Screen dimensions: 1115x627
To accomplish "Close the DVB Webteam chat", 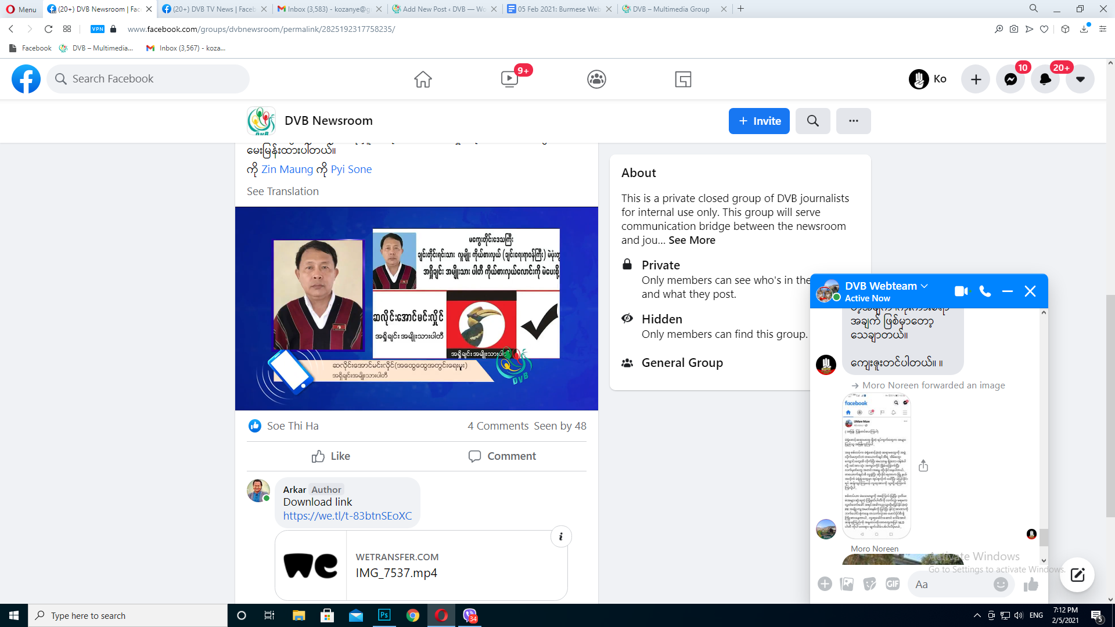I will 1030,291.
